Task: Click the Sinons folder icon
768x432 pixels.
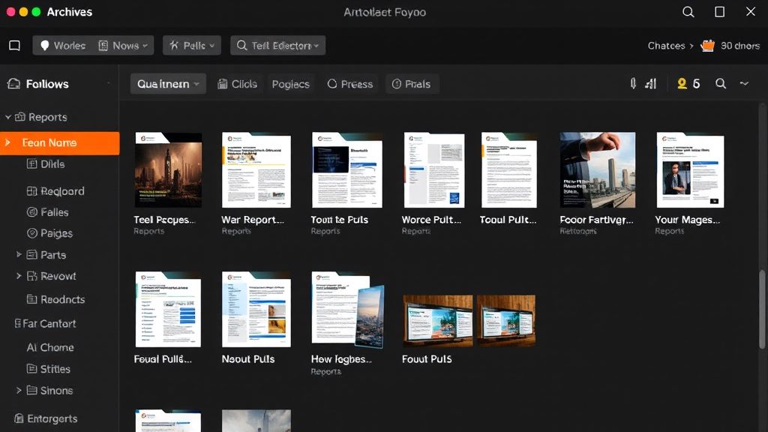Action: coord(31,390)
